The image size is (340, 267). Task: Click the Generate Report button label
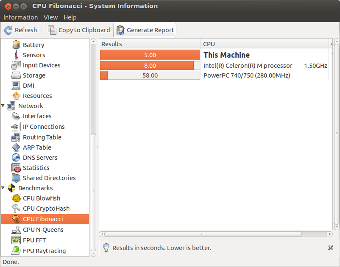click(x=150, y=30)
